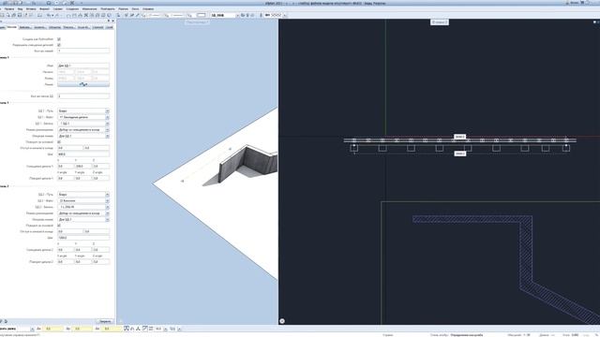Click the first snap icon in bottom toolbar

pyautogui.click(x=127, y=329)
